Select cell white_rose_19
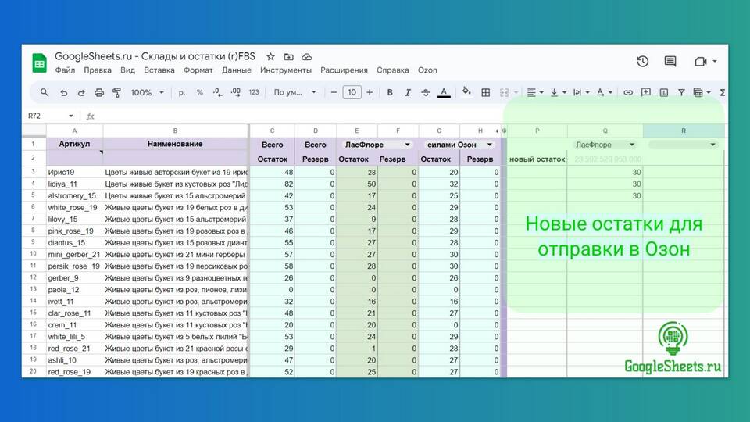Viewport: 750px width, 422px height. (x=74, y=207)
